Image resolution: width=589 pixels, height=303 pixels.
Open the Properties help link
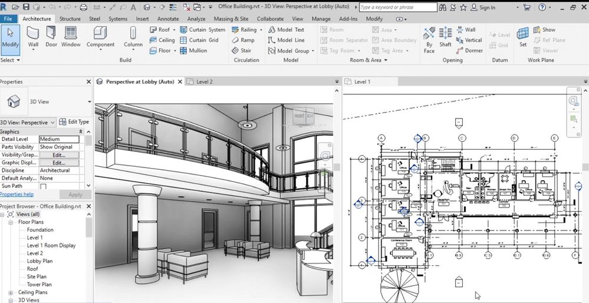click(17, 195)
